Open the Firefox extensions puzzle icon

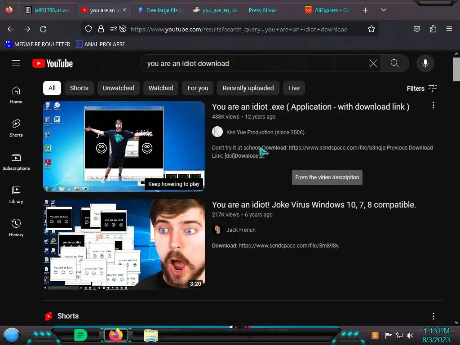point(433,29)
